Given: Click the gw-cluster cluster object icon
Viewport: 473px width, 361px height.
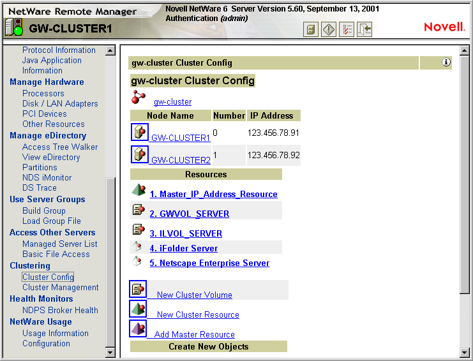Looking at the screenshot, I should pyautogui.click(x=138, y=97).
